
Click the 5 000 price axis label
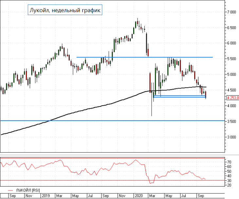[x=232, y=74]
